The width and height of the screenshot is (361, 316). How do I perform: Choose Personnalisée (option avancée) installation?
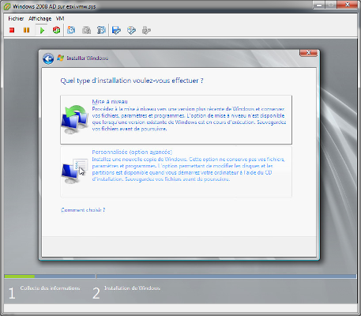[176, 171]
